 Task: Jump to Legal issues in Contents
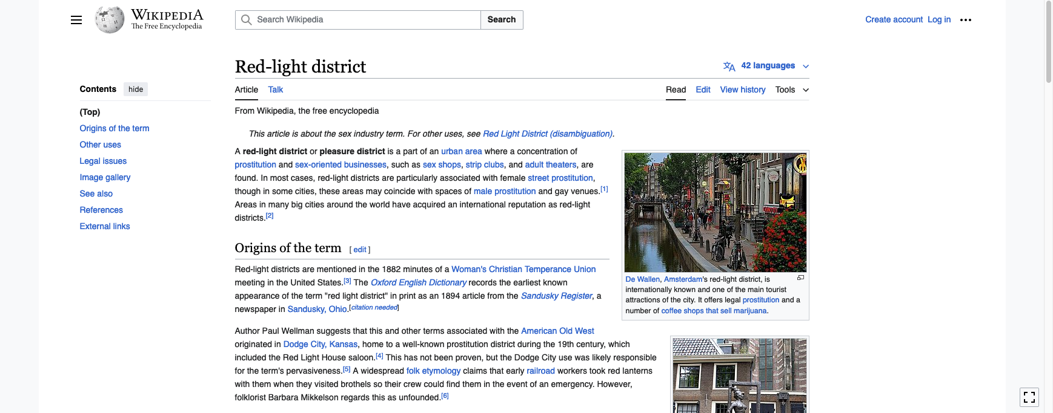point(103,161)
